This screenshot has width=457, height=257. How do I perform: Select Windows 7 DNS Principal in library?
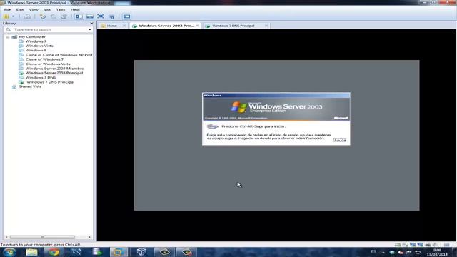(x=51, y=82)
